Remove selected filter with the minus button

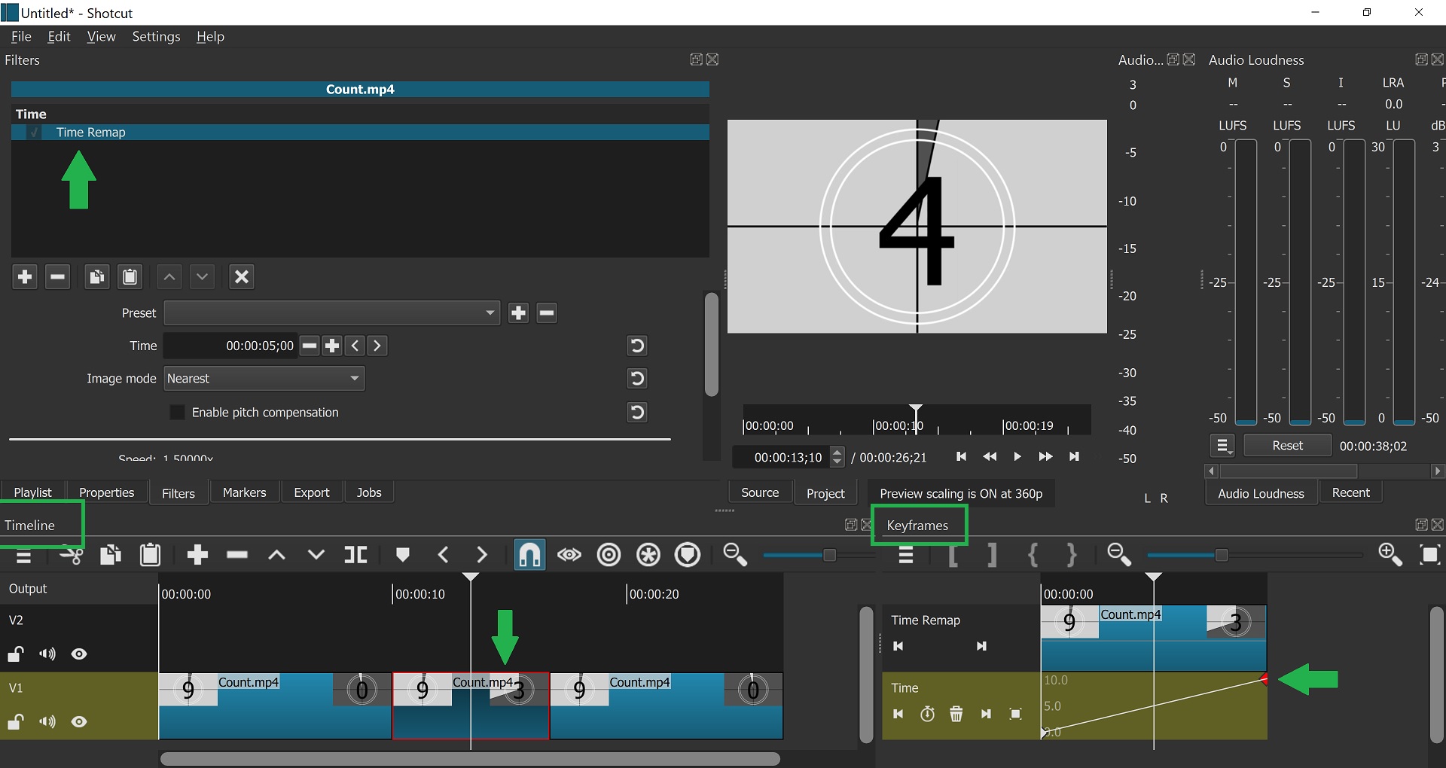57,277
